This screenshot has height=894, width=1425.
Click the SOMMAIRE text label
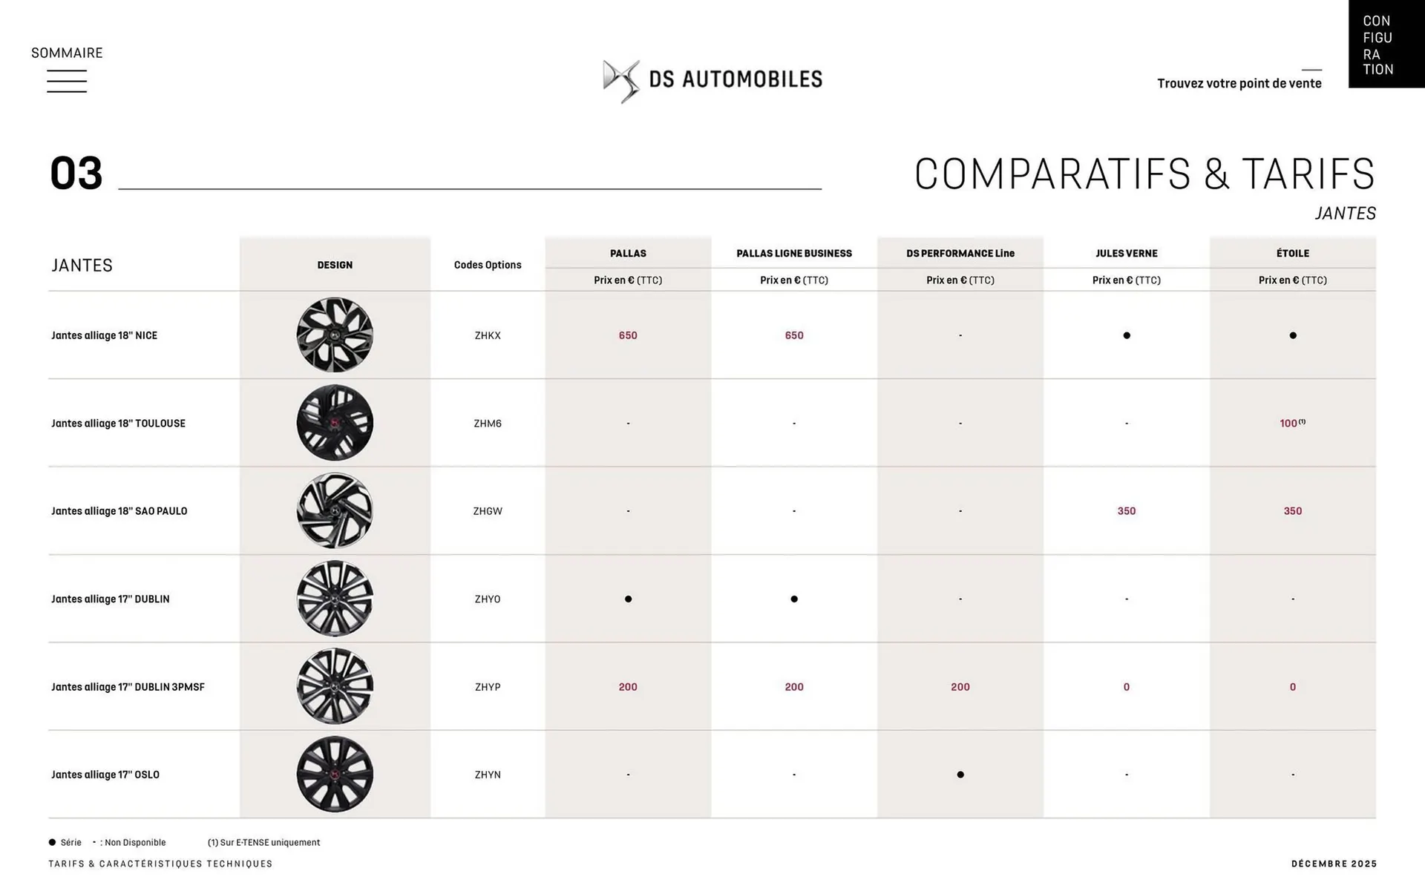point(67,53)
